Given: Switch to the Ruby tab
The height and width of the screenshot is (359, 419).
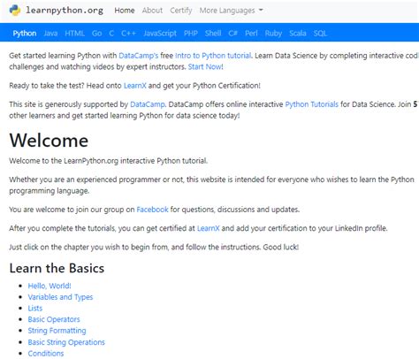Looking at the screenshot, I should [273, 34].
